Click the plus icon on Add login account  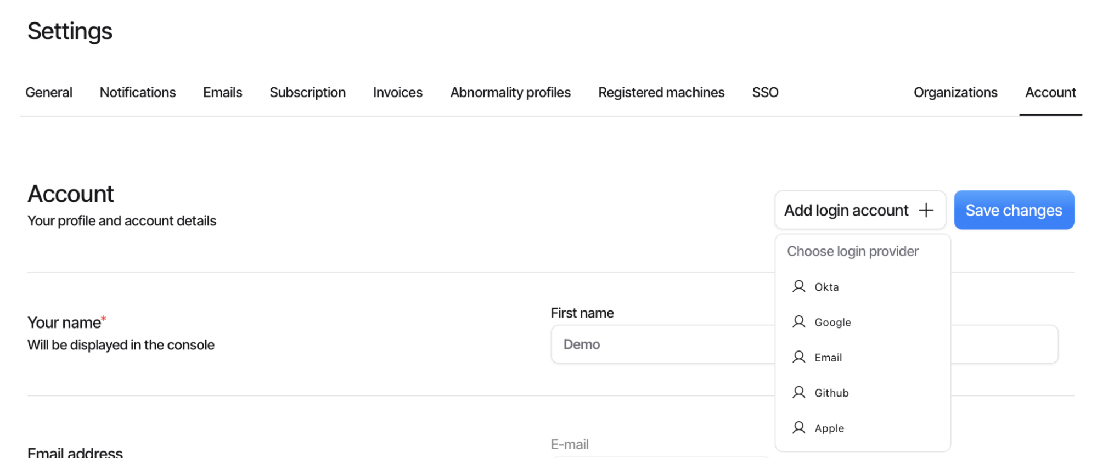point(926,210)
